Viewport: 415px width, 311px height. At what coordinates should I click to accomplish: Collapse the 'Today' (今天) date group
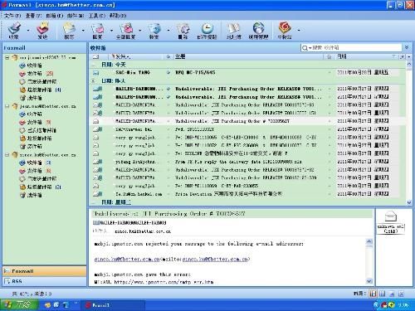[x=94, y=65]
